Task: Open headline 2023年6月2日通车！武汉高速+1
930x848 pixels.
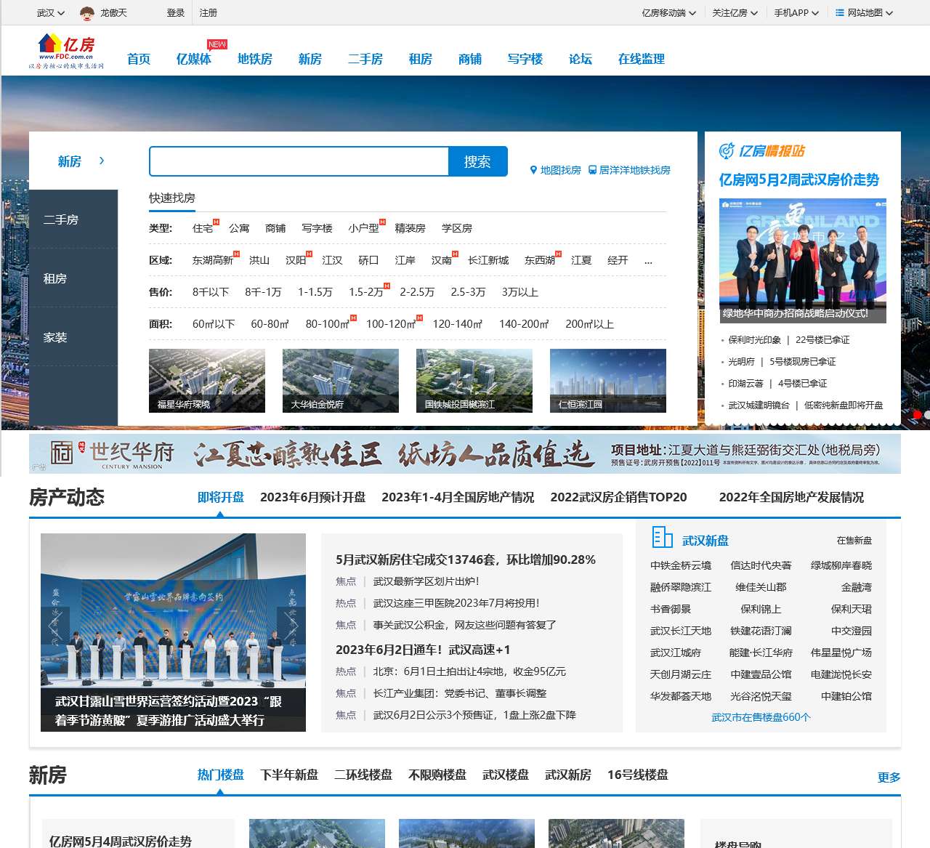Action: pos(423,650)
